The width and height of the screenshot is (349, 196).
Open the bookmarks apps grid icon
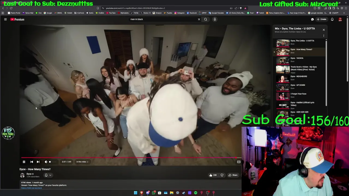[3, 13]
